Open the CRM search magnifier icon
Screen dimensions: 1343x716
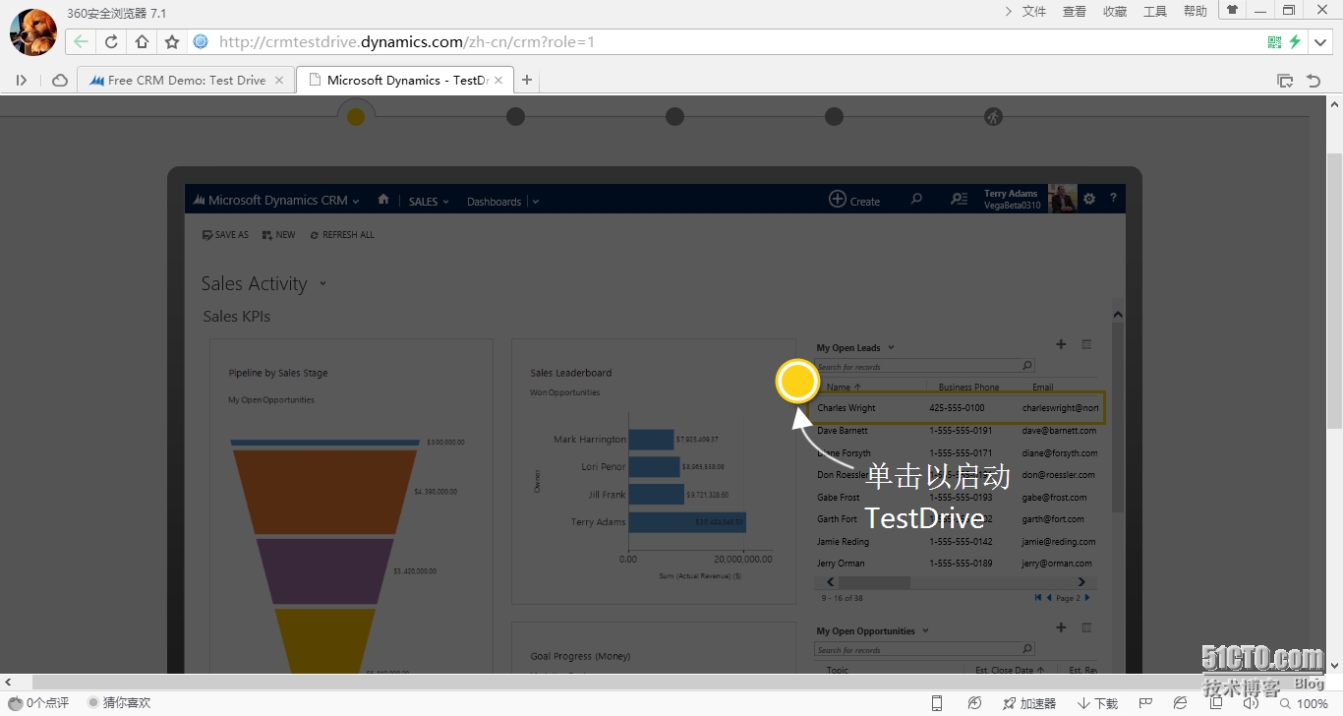(916, 200)
